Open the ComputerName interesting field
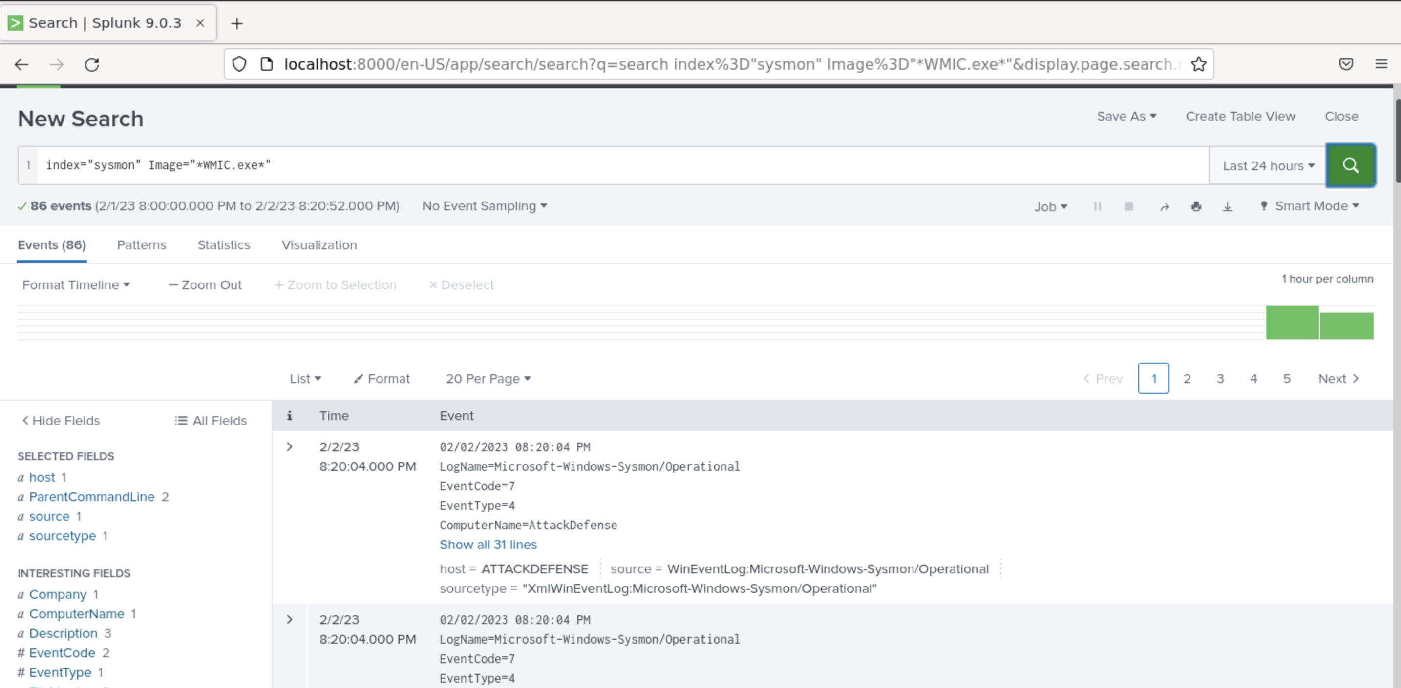1401x688 pixels. tap(76, 614)
